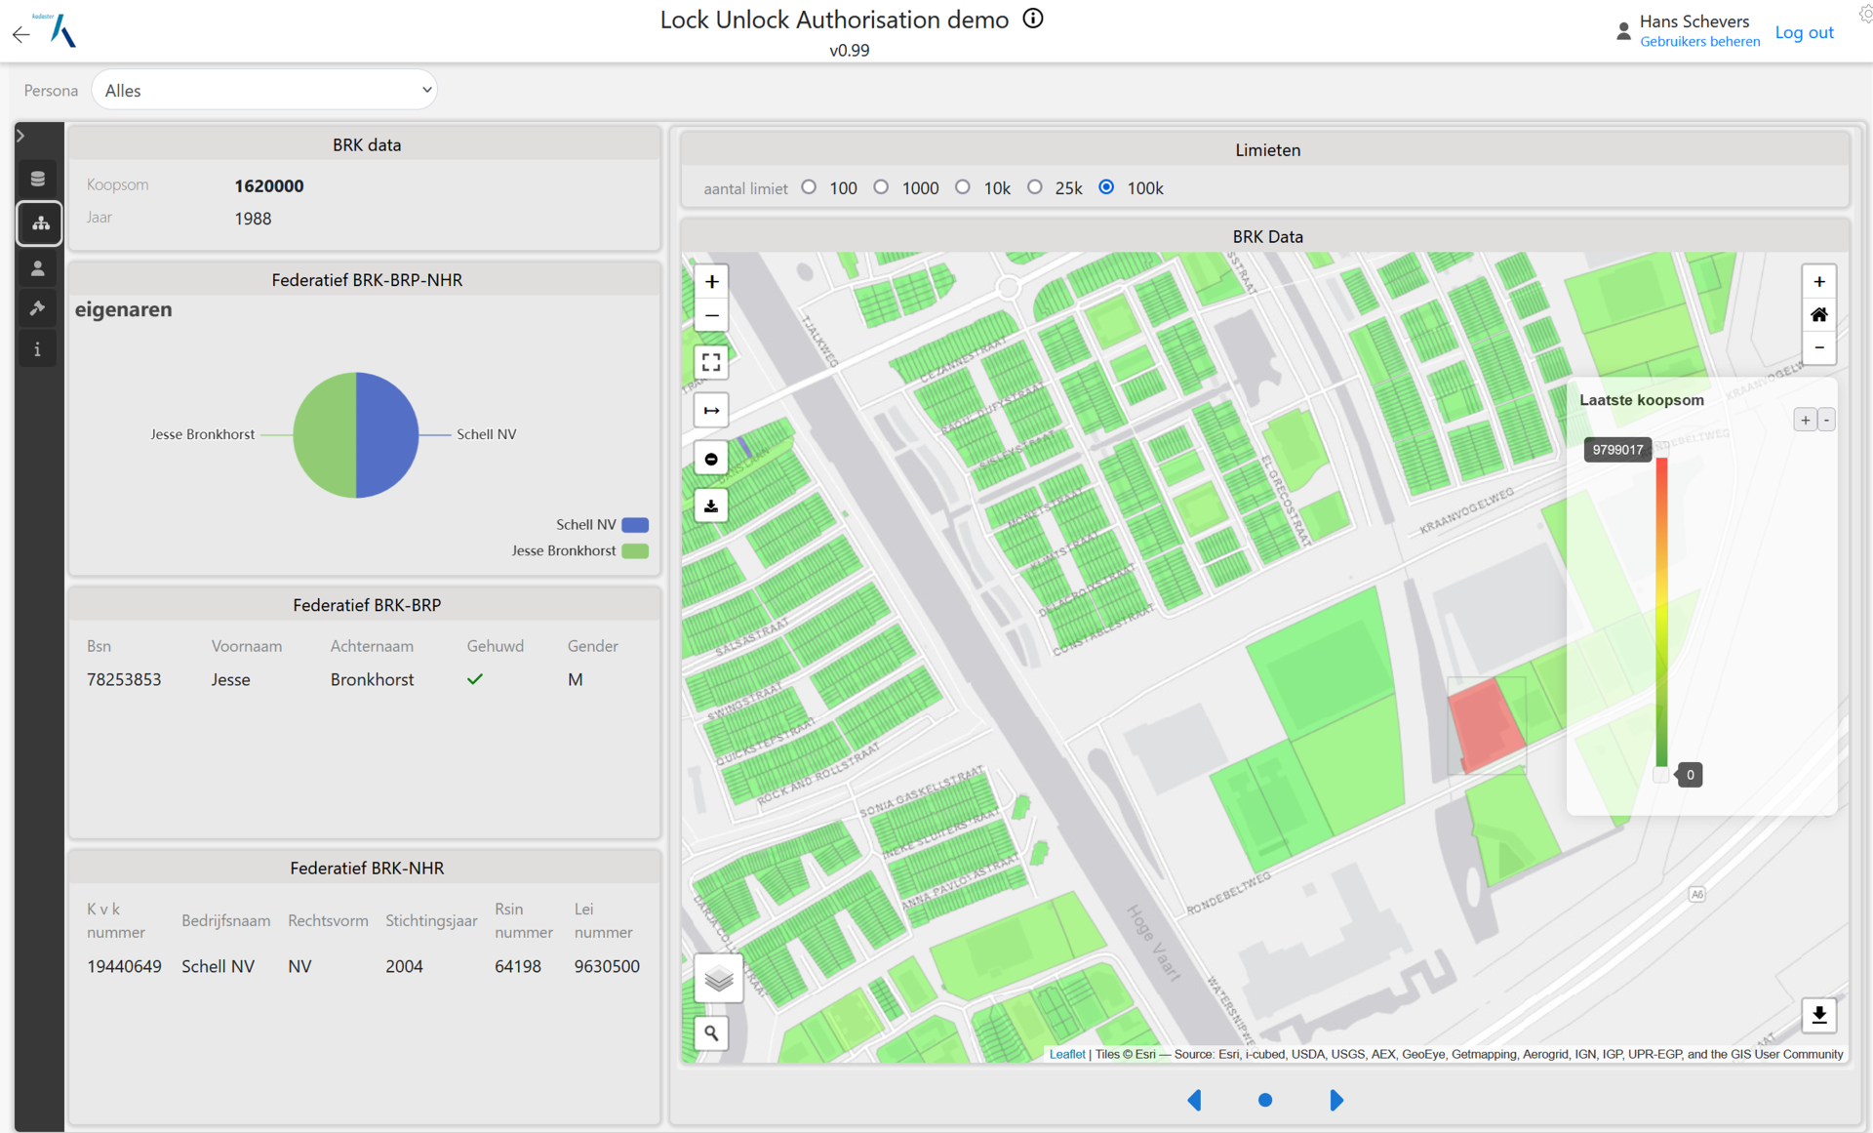Click the Achternaam cell Bronkhorst
Screen dimensions: 1873x1133
372,680
